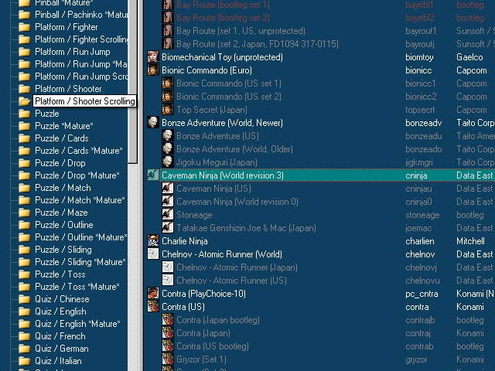495x371 pixels.
Task: Open the Quiz / Italian folder
Action: coord(58,361)
